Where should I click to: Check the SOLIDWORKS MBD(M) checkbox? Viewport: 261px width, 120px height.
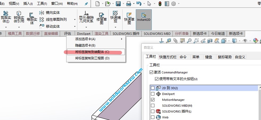(x=153, y=106)
